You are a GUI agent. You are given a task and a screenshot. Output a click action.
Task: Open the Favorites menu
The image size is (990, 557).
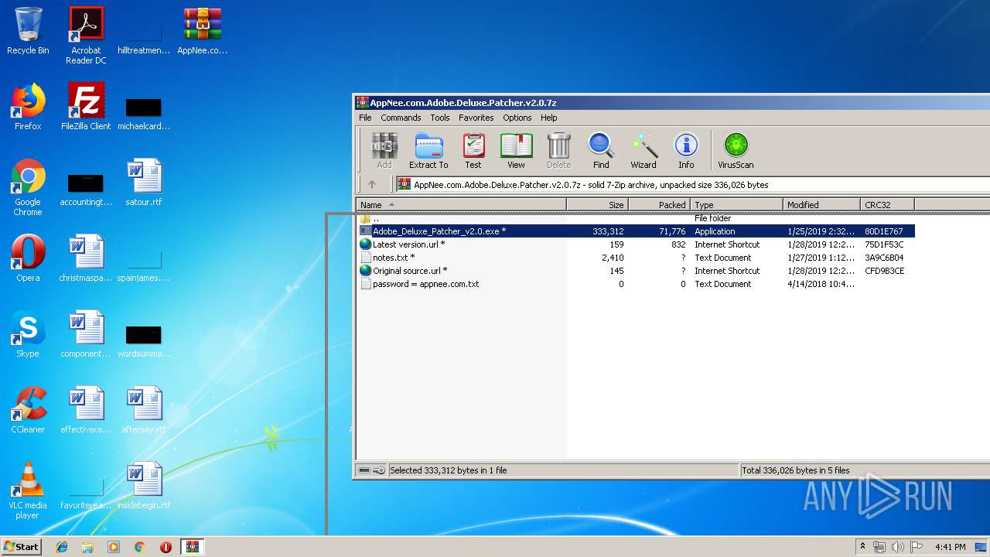point(476,118)
